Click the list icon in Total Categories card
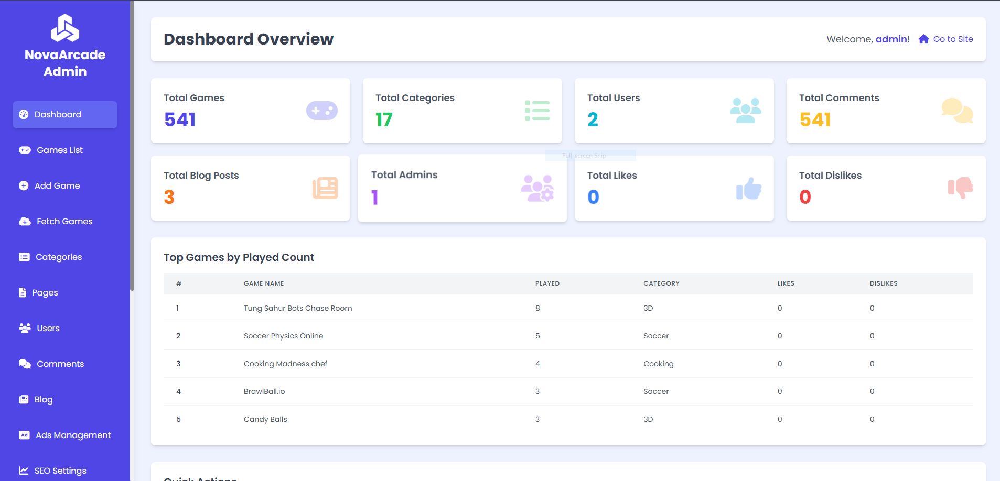 click(x=537, y=111)
